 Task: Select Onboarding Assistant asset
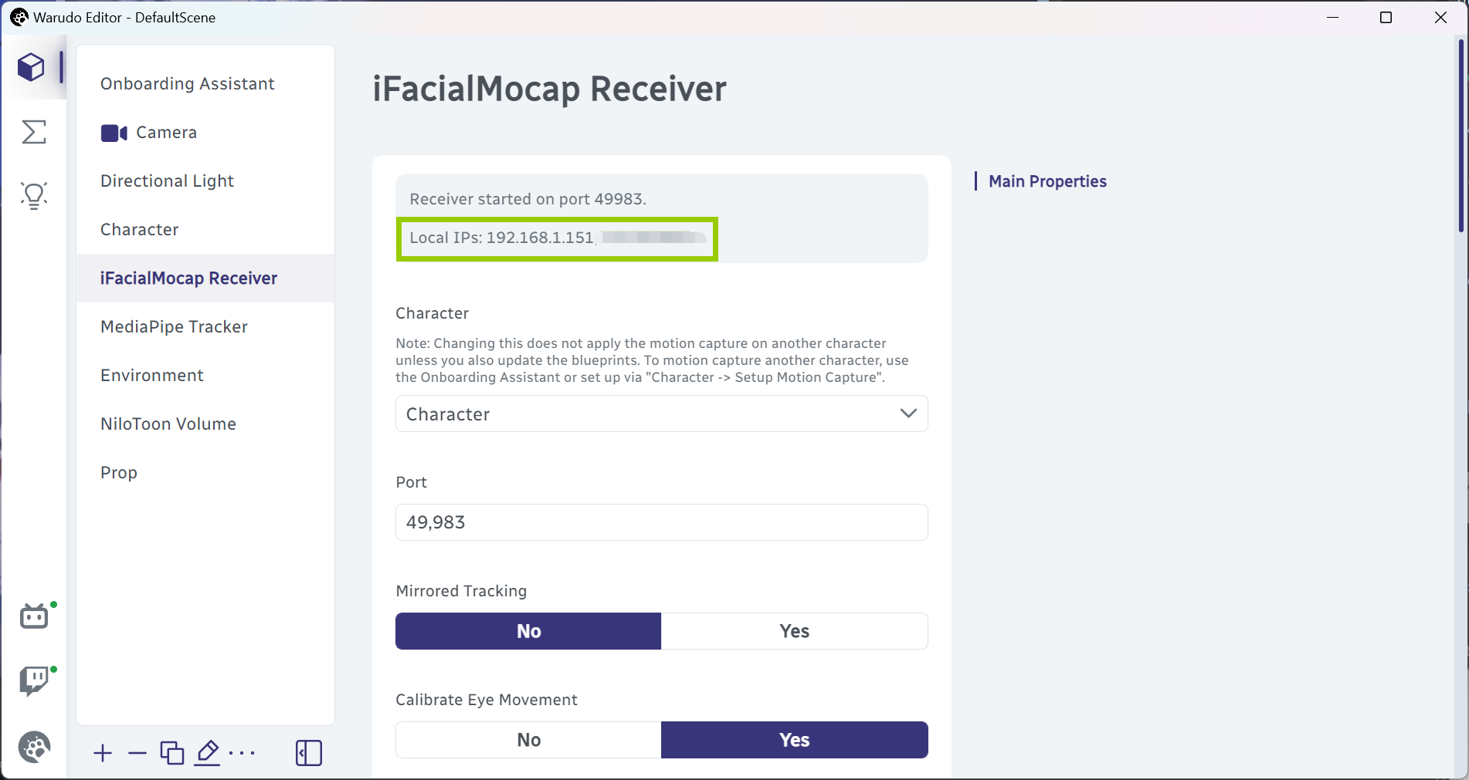[x=187, y=84]
